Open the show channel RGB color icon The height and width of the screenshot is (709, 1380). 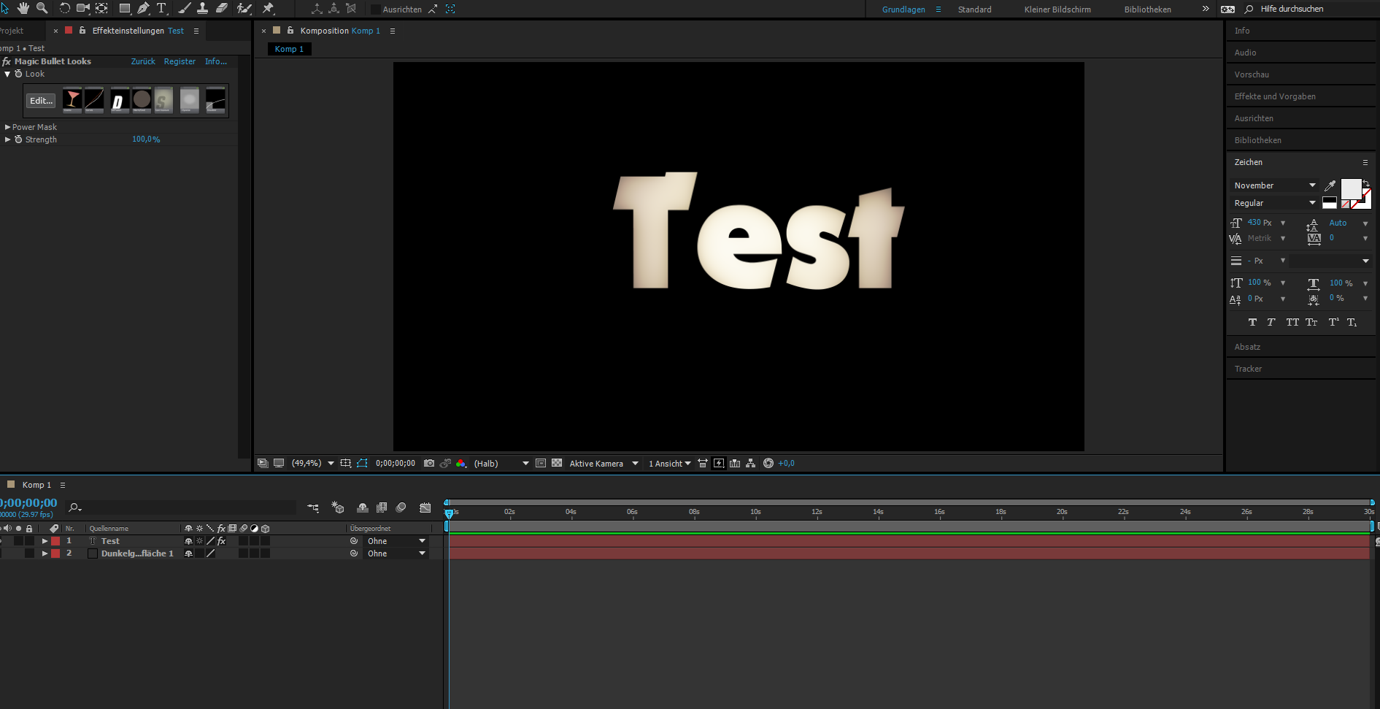coord(460,464)
